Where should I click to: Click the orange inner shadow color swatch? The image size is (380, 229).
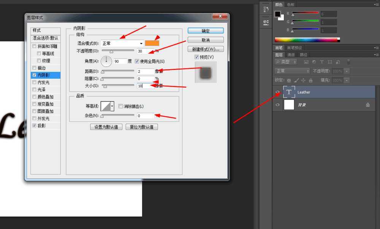coord(152,43)
